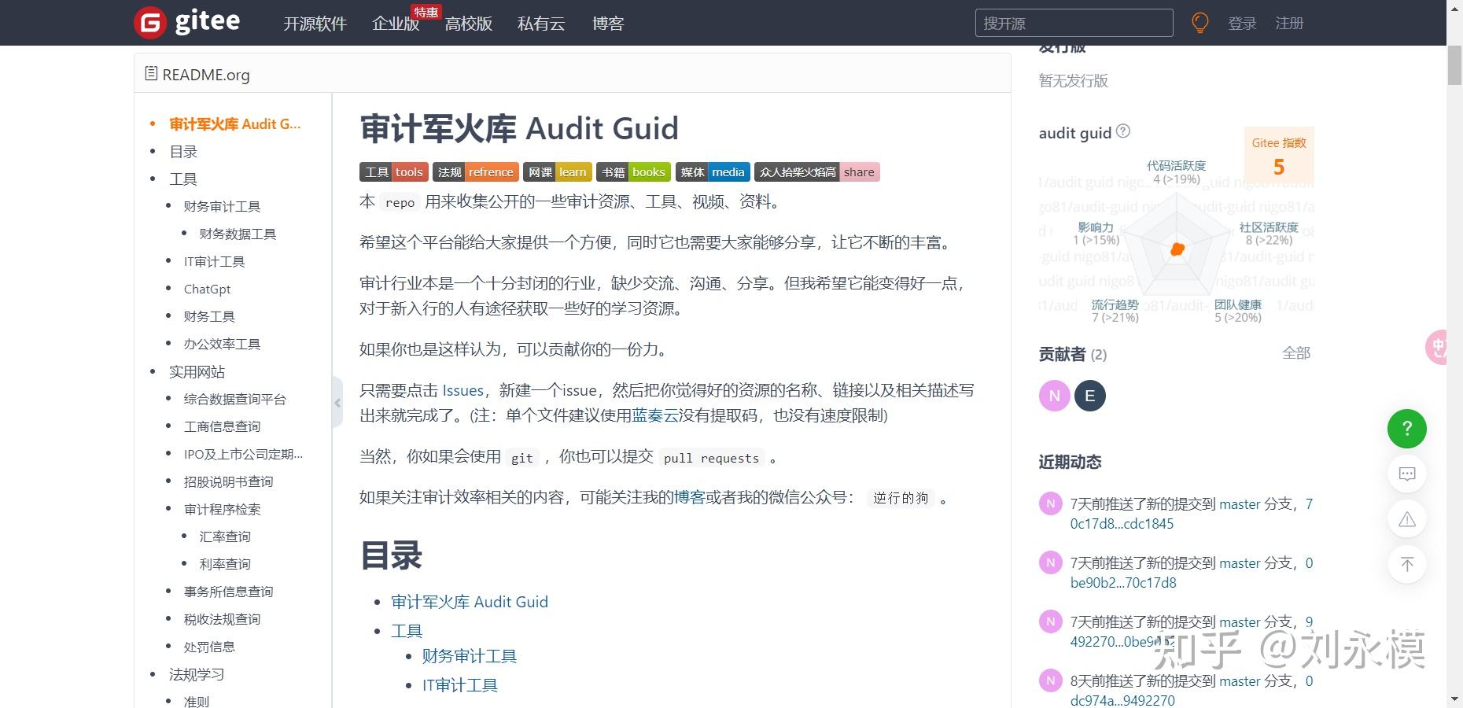This screenshot has width=1463, height=708.
Task: Click the 登录 link
Action: click(x=1241, y=23)
